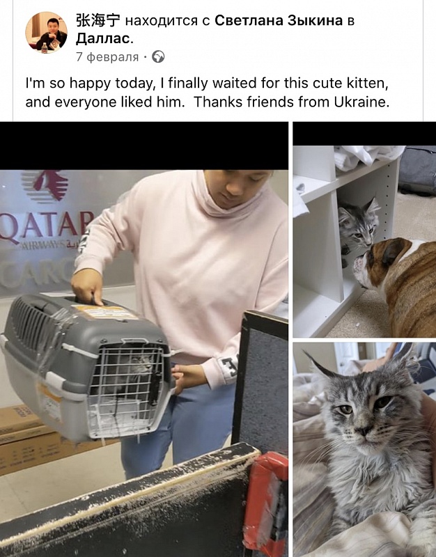Click the black bar above main photo
Image resolution: width=436 pixels, height=557 pixels.
click(144, 146)
